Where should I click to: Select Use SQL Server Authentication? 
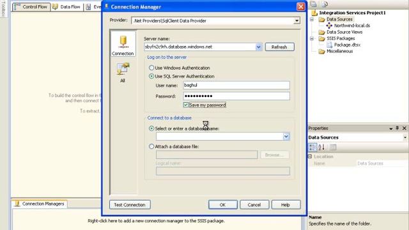151,77
